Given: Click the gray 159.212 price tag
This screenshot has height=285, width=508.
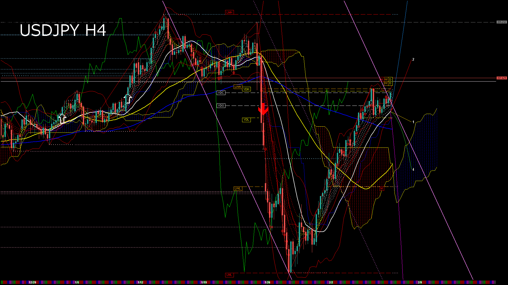Looking at the screenshot, I should [x=502, y=22].
